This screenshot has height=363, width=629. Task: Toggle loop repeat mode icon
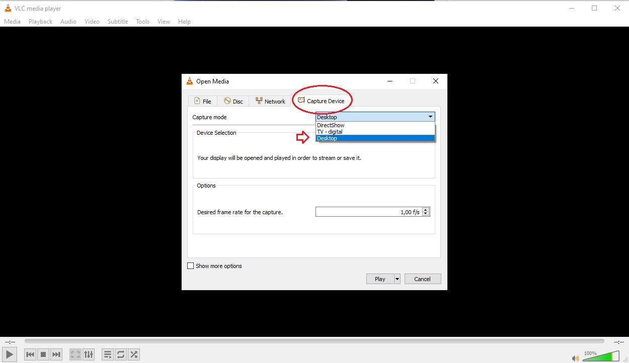(x=121, y=354)
